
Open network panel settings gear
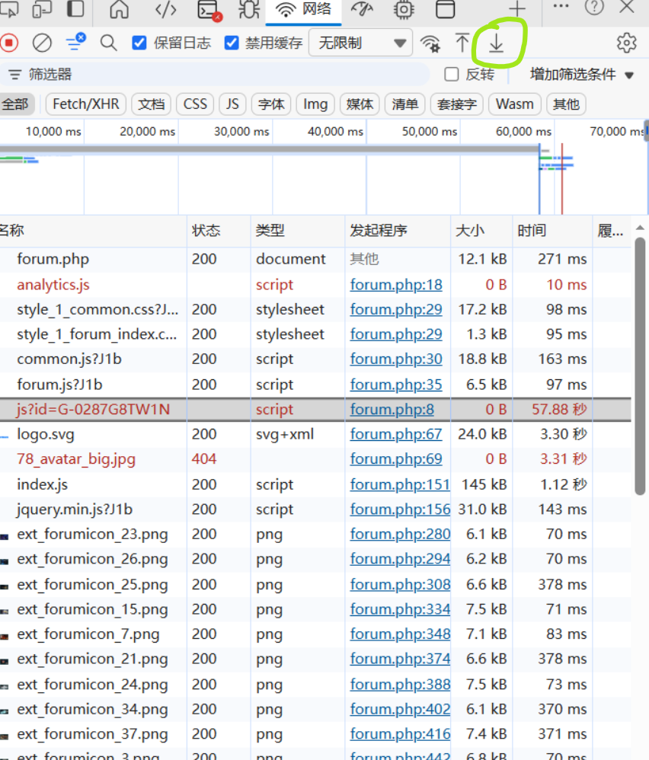[x=626, y=43]
